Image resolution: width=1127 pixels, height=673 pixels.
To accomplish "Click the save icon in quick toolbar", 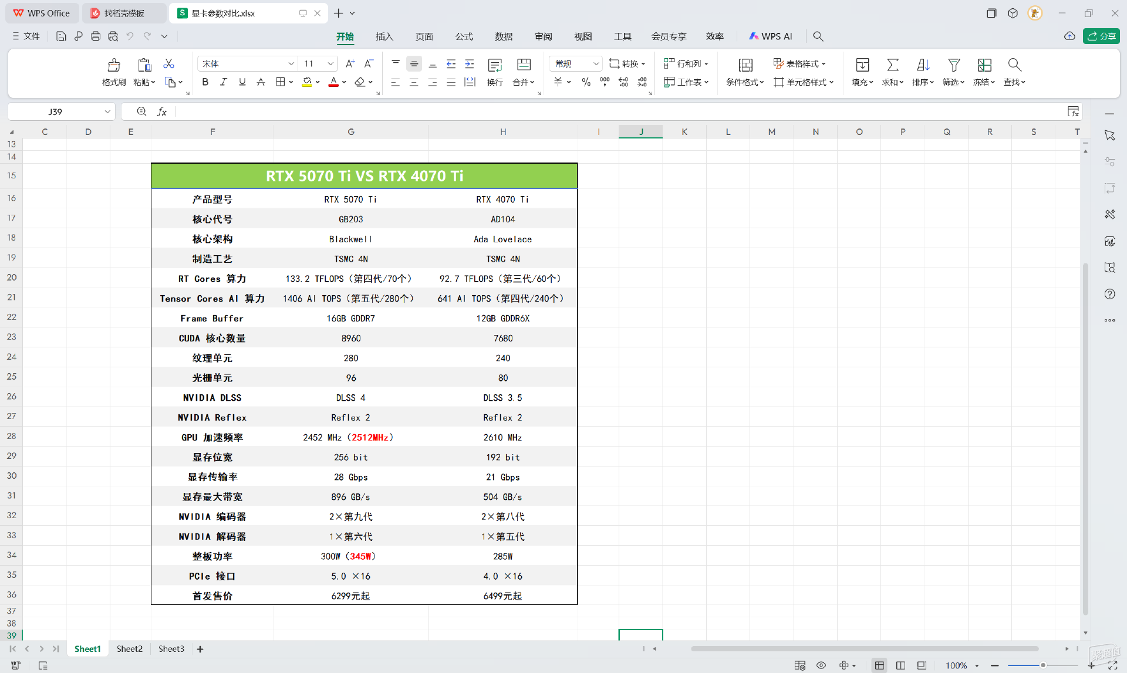I will tap(61, 36).
